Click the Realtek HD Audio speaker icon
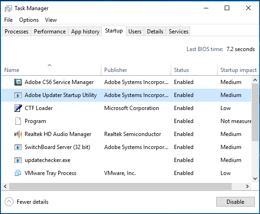Viewport: 260px width, 214px height. click(x=18, y=134)
